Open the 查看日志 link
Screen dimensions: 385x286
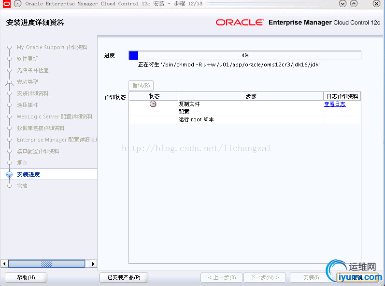point(335,104)
